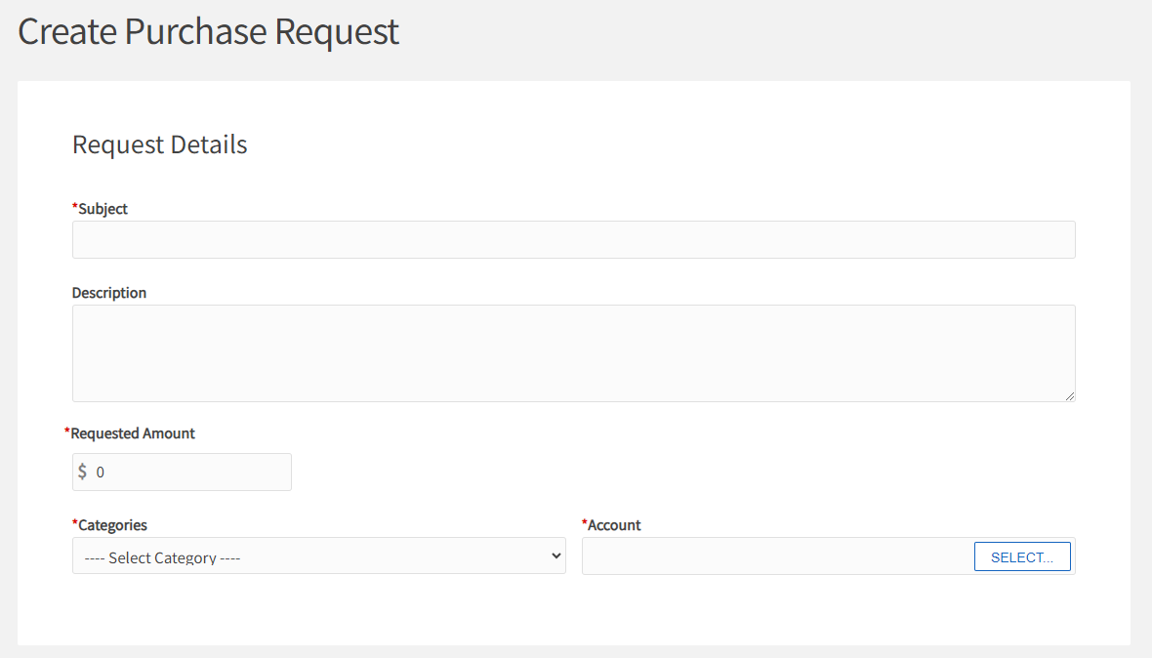Screen dimensions: 1152x658
Task: Click the Requested Amount input box
Action: (x=191, y=473)
